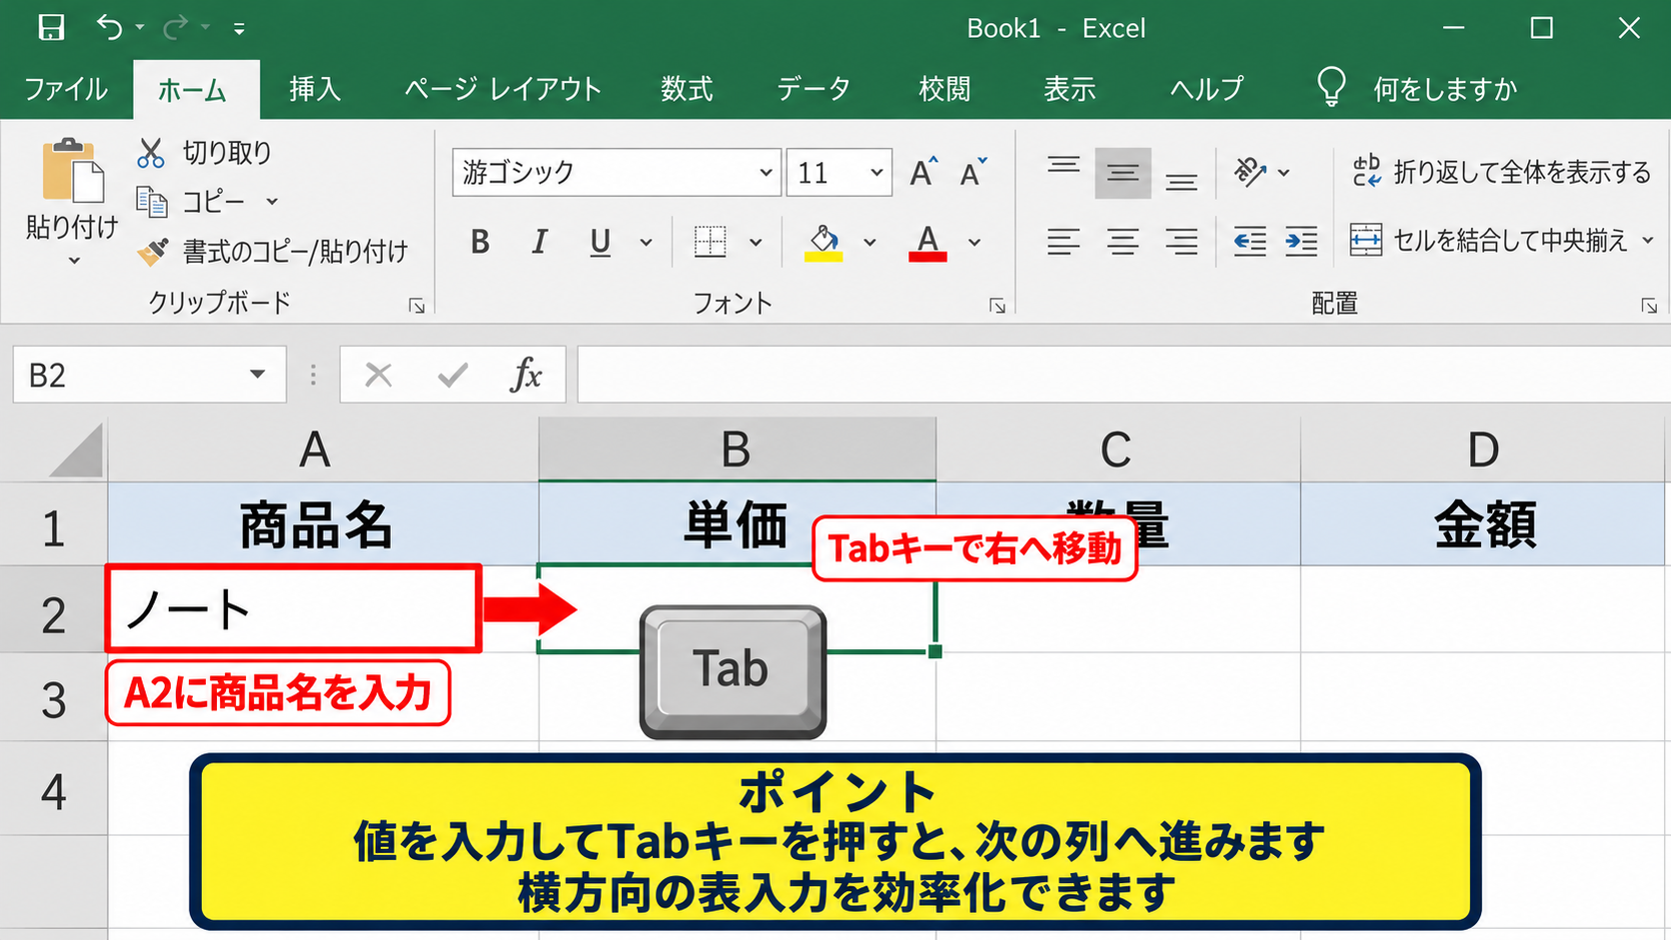The width and height of the screenshot is (1671, 940).
Task: Apply red font color A icon
Action: [x=927, y=242]
